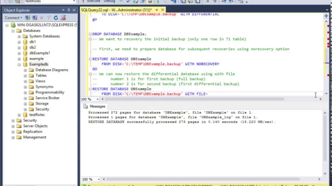The height and width of the screenshot is (186, 332).
Task: Expand the Replication node
Action: click(13, 132)
